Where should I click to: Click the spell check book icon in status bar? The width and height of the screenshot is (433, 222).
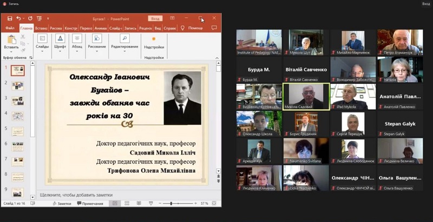click(33, 203)
